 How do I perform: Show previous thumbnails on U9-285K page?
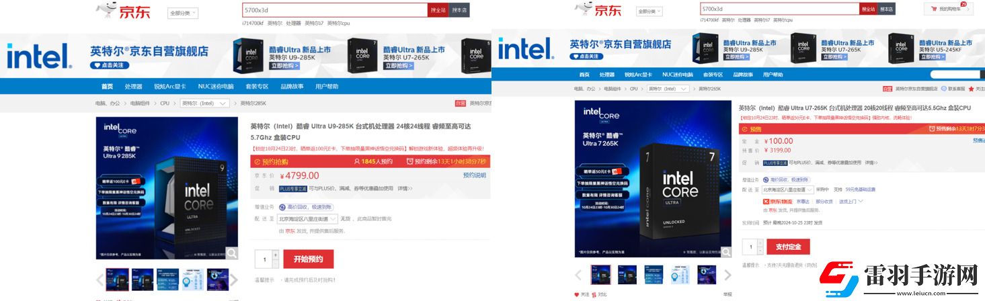point(100,279)
